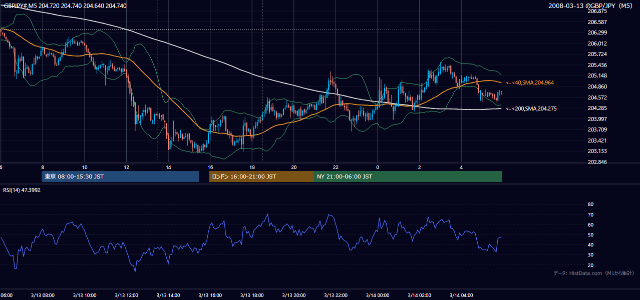The width and height of the screenshot is (640, 300).
Task: Click price axis value 203.421
Action: click(598, 140)
